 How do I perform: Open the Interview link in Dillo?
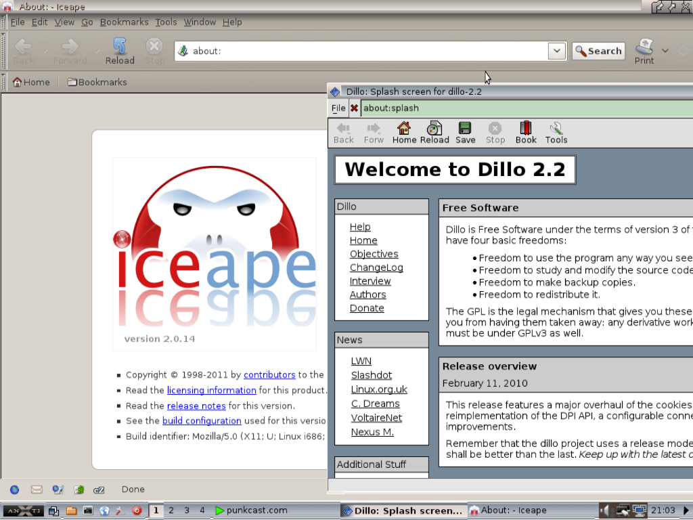point(370,281)
